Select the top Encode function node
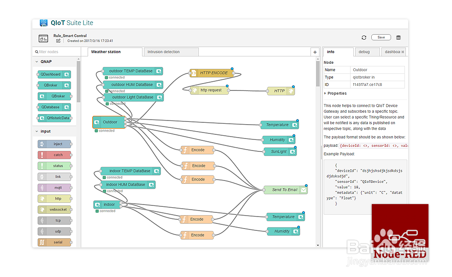Image resolution: width=452 pixels, height=277 pixels. pyautogui.click(x=197, y=150)
